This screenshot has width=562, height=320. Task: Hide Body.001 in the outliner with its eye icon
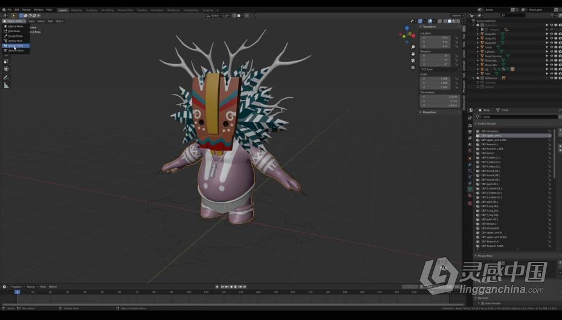click(x=551, y=34)
